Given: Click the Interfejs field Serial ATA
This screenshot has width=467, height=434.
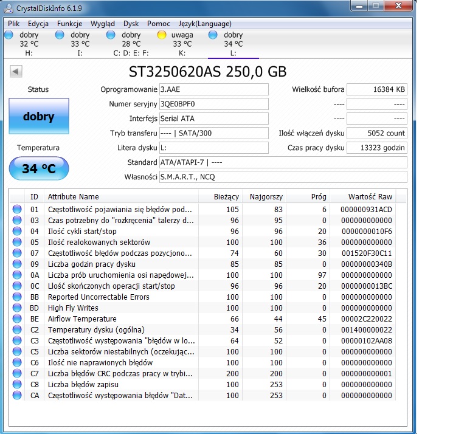Looking at the screenshot, I should click(x=214, y=119).
